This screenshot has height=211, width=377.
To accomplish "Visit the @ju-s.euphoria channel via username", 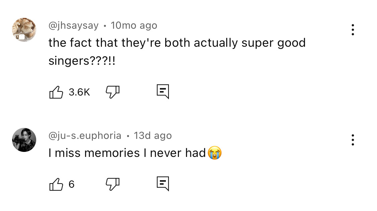I will click(85, 136).
